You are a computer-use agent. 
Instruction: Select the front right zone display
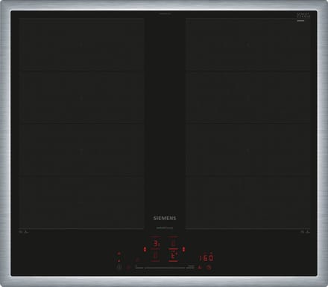pos(173,255)
